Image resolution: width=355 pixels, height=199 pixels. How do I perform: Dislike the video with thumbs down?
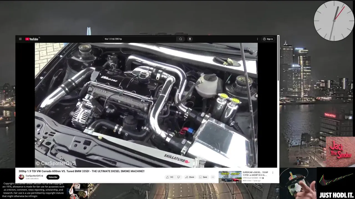pos(179,177)
